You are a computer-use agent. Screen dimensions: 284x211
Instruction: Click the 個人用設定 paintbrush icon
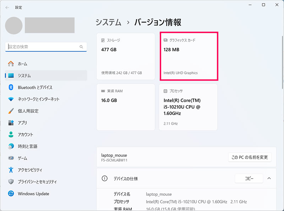tap(11, 111)
